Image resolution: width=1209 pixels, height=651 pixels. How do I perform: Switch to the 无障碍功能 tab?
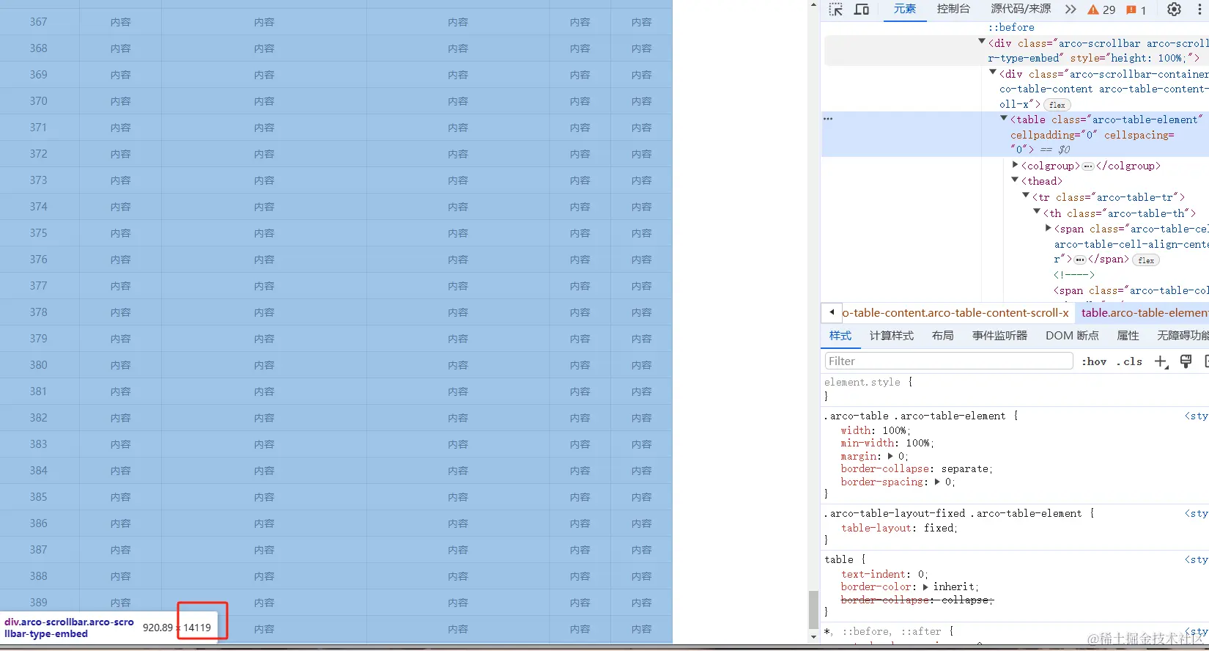click(1183, 336)
